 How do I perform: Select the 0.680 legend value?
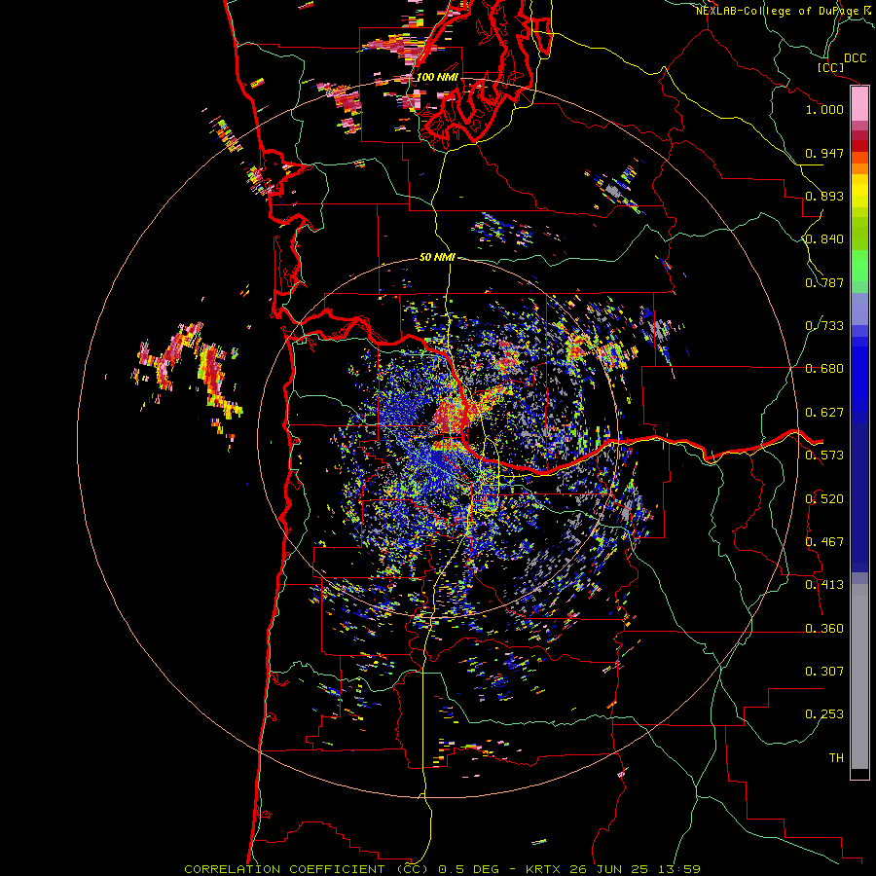(824, 369)
